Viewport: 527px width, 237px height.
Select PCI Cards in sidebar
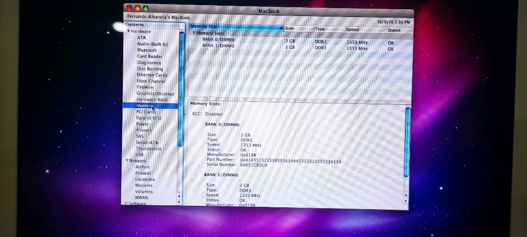tap(146, 112)
